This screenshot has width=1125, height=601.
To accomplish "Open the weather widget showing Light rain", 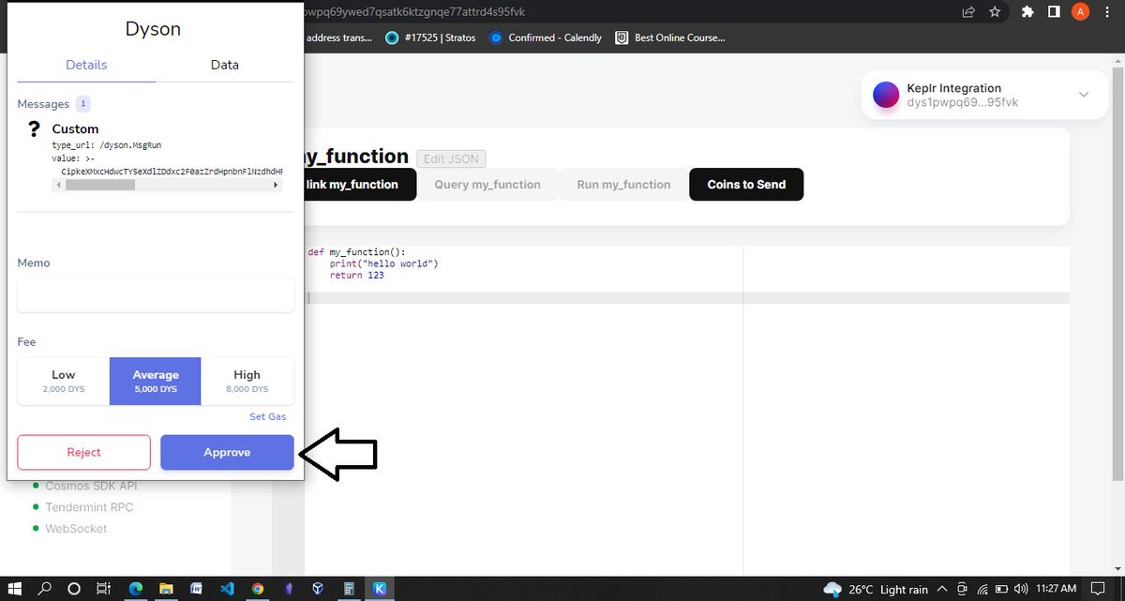I will click(876, 589).
